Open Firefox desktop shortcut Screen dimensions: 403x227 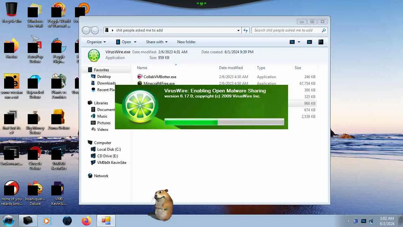pyautogui.click(x=12, y=49)
